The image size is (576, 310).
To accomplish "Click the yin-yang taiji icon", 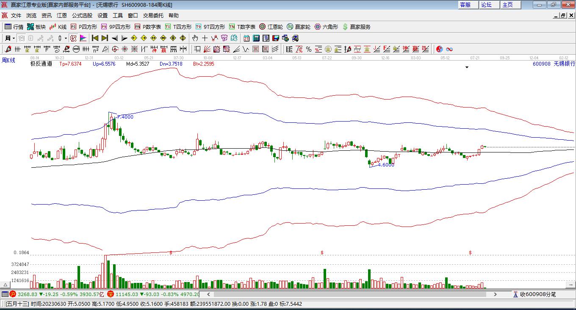I will click(439, 49).
